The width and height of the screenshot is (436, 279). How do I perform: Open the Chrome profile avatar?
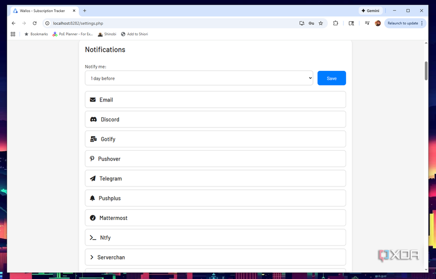coord(378,23)
